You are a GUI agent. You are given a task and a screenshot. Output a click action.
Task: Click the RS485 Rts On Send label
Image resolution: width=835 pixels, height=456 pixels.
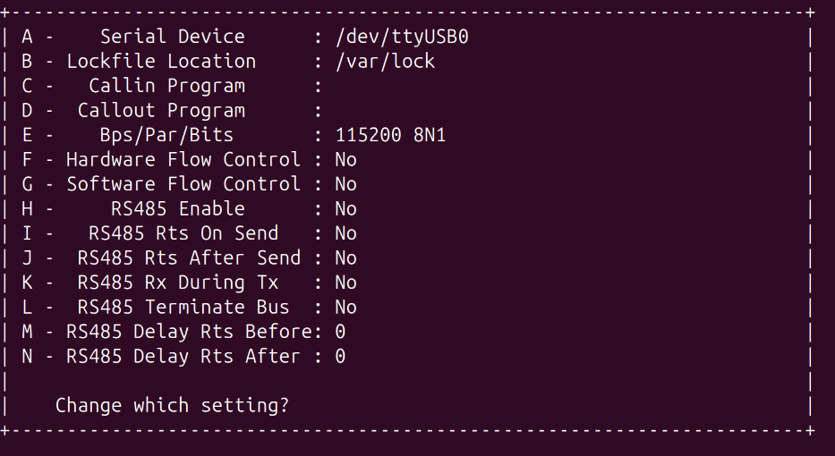pyautogui.click(x=183, y=233)
